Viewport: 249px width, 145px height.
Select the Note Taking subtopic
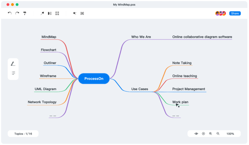tap(182, 63)
